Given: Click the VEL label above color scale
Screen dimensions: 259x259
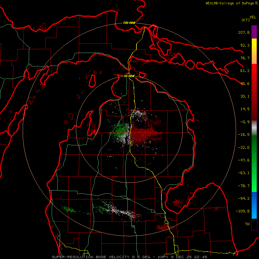Looking at the screenshot, I should [x=253, y=17].
